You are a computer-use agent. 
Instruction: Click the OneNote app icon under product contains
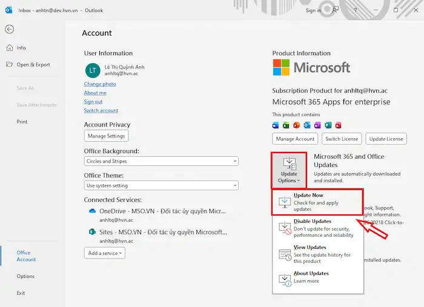[317, 125]
